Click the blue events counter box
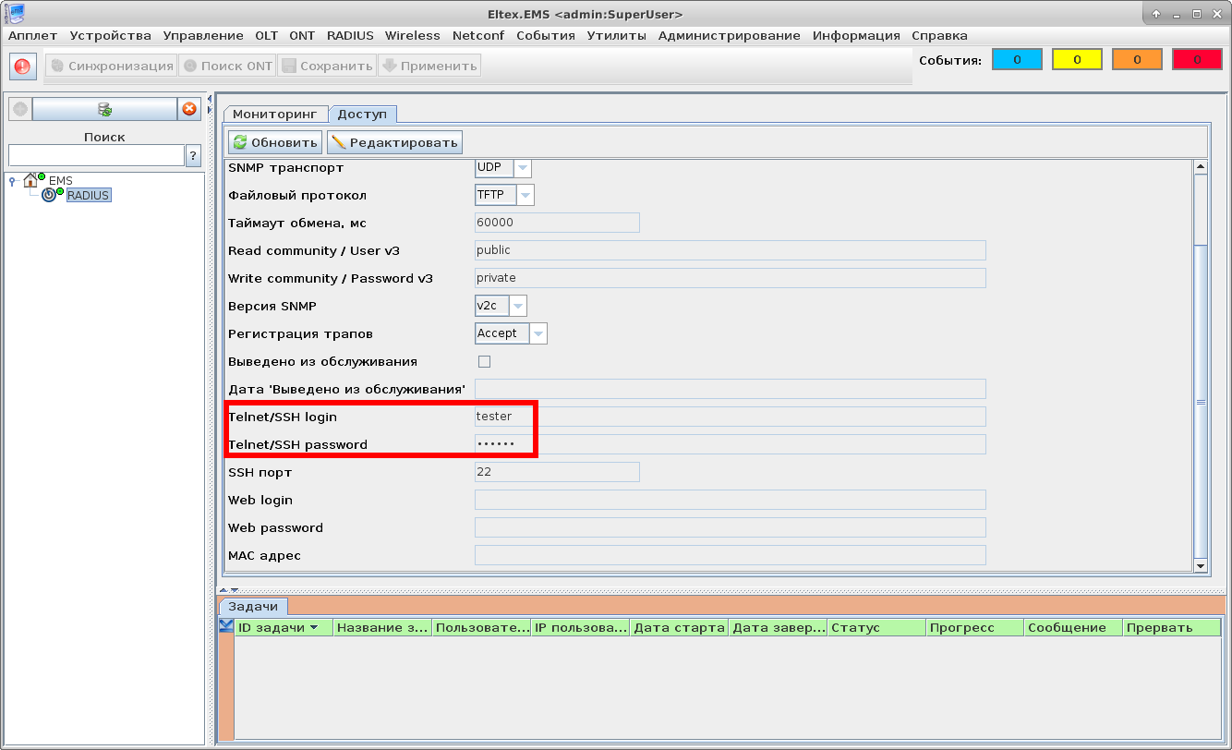Screen dimensions: 1232x750 tap(1017, 59)
